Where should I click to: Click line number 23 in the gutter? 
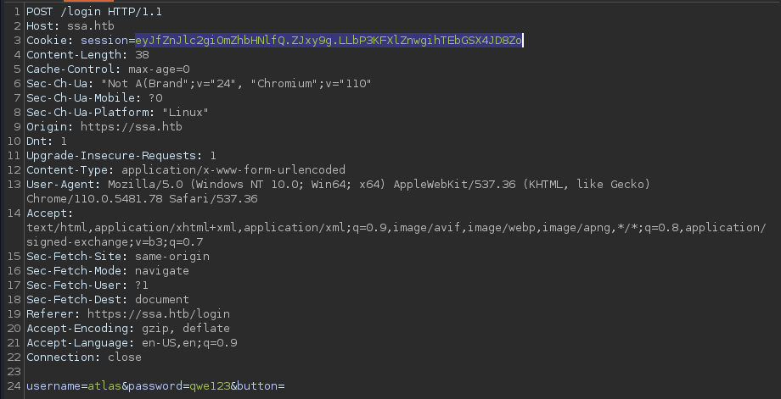[14, 372]
